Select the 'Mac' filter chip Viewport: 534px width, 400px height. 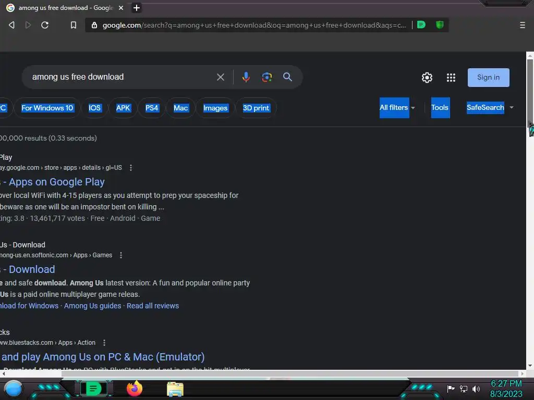point(180,108)
